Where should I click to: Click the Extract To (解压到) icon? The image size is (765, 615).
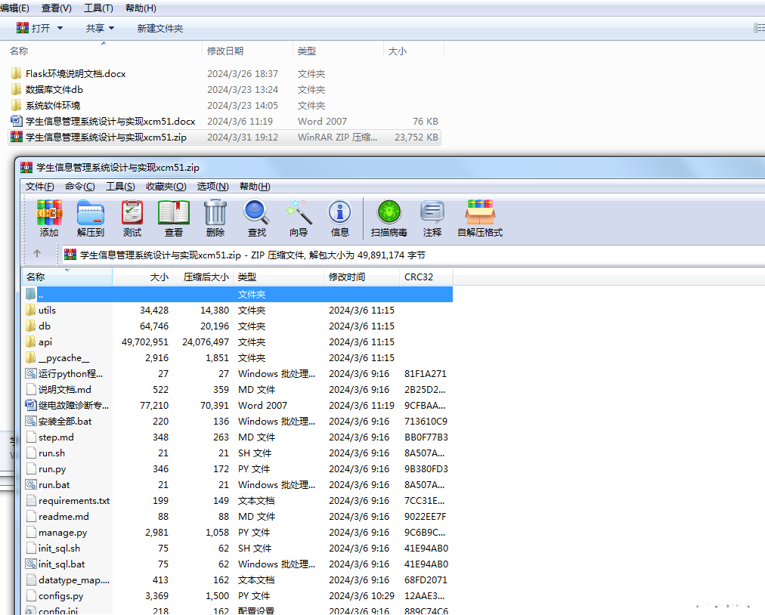click(91, 212)
